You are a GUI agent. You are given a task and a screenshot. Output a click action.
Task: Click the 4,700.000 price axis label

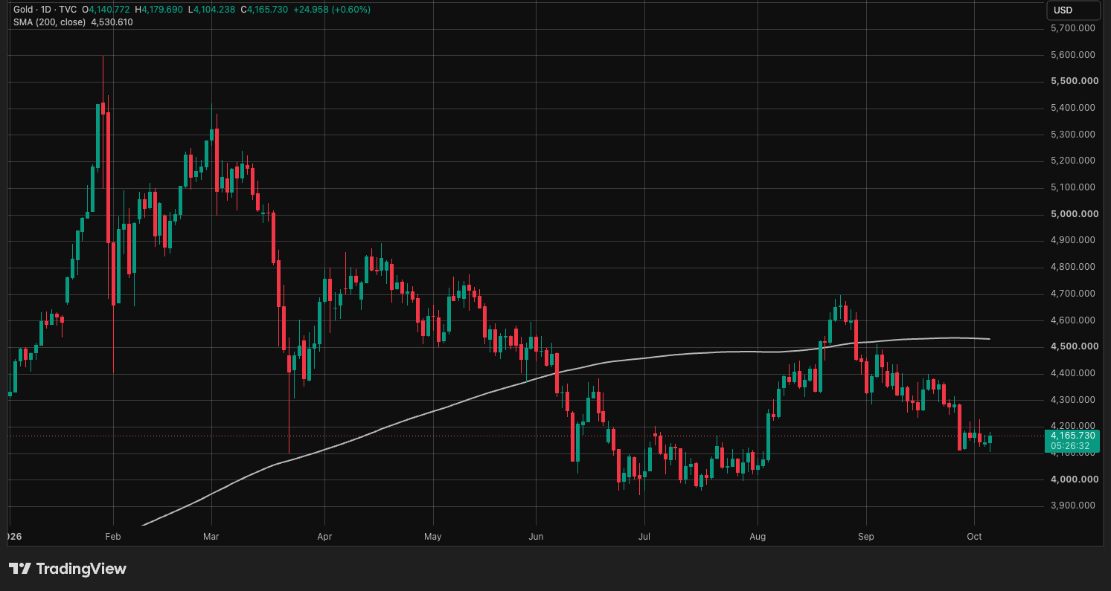coord(1072,294)
